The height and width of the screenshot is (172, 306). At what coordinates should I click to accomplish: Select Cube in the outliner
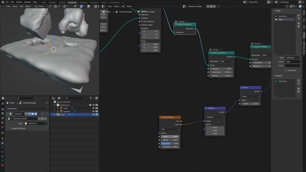tap(65, 108)
